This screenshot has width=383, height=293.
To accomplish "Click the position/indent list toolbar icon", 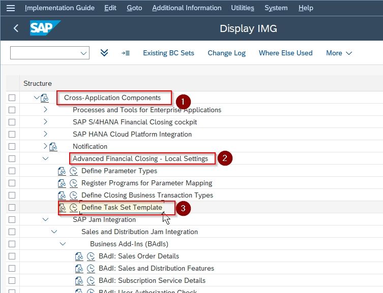I will pyautogui.click(x=126, y=53).
